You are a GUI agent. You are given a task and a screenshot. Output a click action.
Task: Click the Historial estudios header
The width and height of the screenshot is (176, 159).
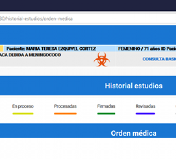[x=133, y=86]
